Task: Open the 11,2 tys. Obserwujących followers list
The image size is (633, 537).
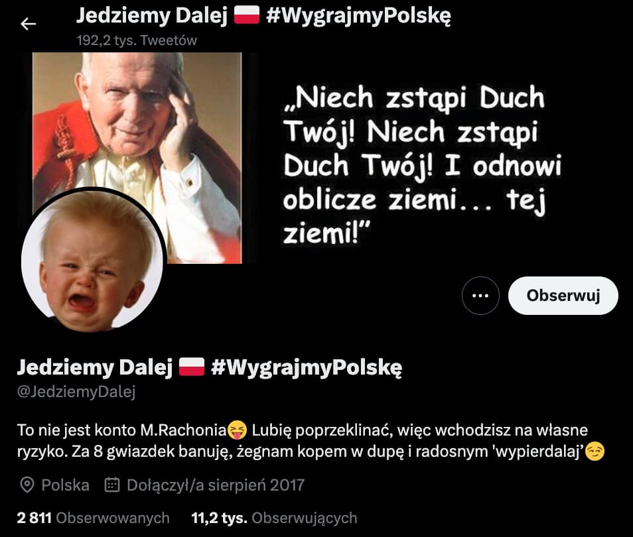Action: [274, 518]
